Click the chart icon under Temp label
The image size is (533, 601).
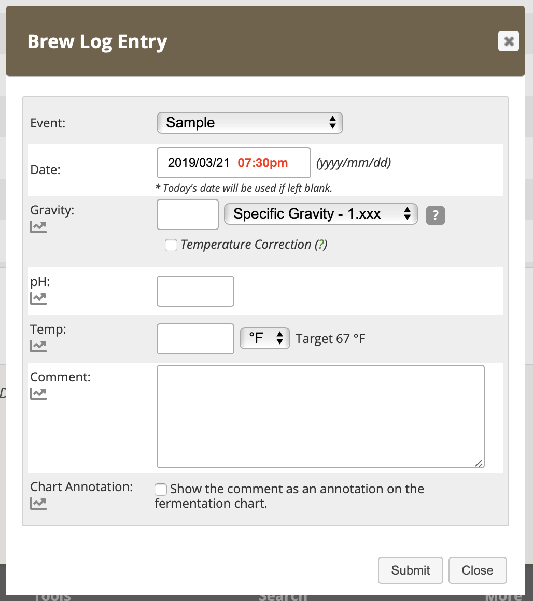tap(38, 346)
